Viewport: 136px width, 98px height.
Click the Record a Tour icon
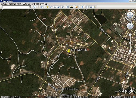[63, 7]
